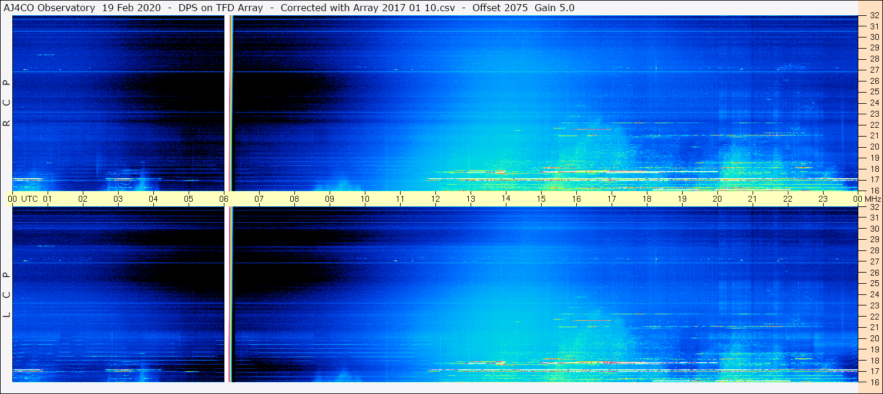The image size is (883, 394).
Task: Click the 32 MHz label on LCP scale
Action: tap(874, 207)
